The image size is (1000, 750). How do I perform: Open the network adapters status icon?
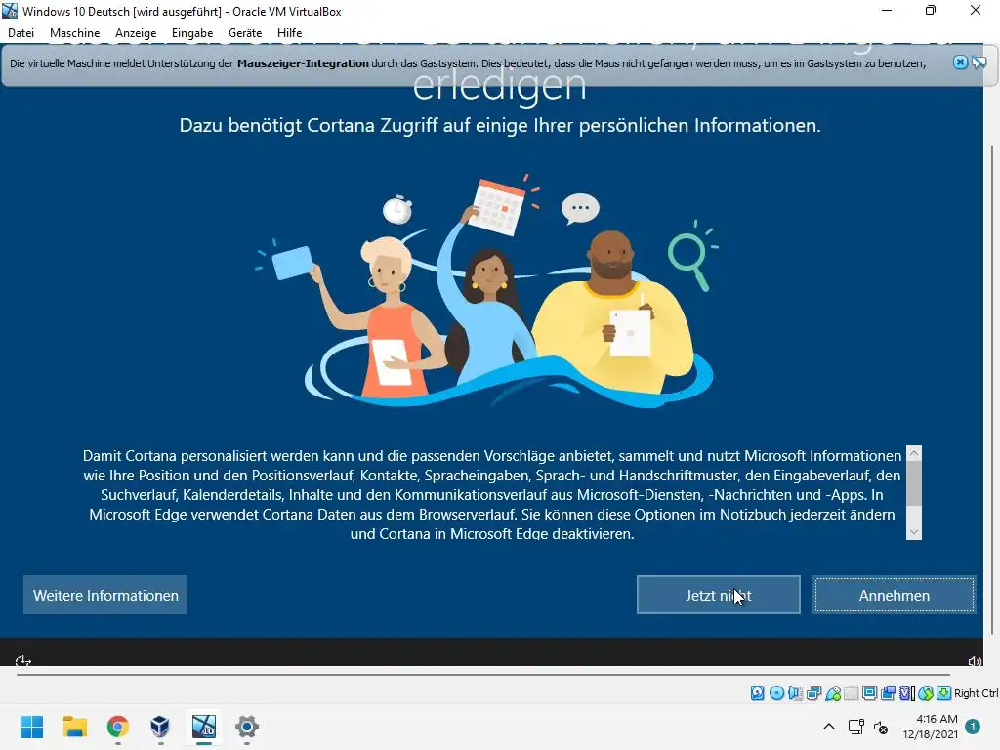click(x=813, y=693)
